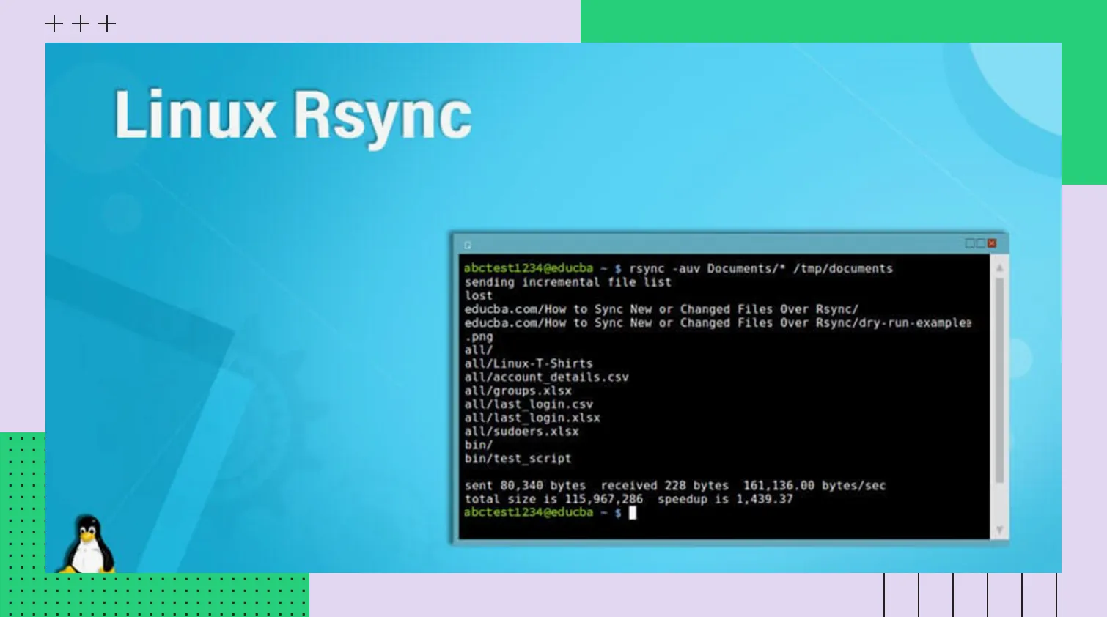Click the middle plus sign decoration

pyautogui.click(x=81, y=24)
